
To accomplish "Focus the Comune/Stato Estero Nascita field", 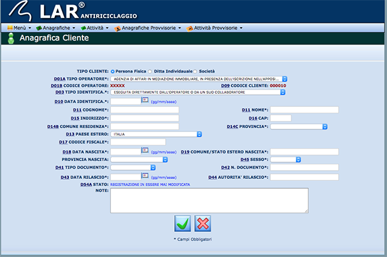I will pyautogui.click(x=304, y=152).
